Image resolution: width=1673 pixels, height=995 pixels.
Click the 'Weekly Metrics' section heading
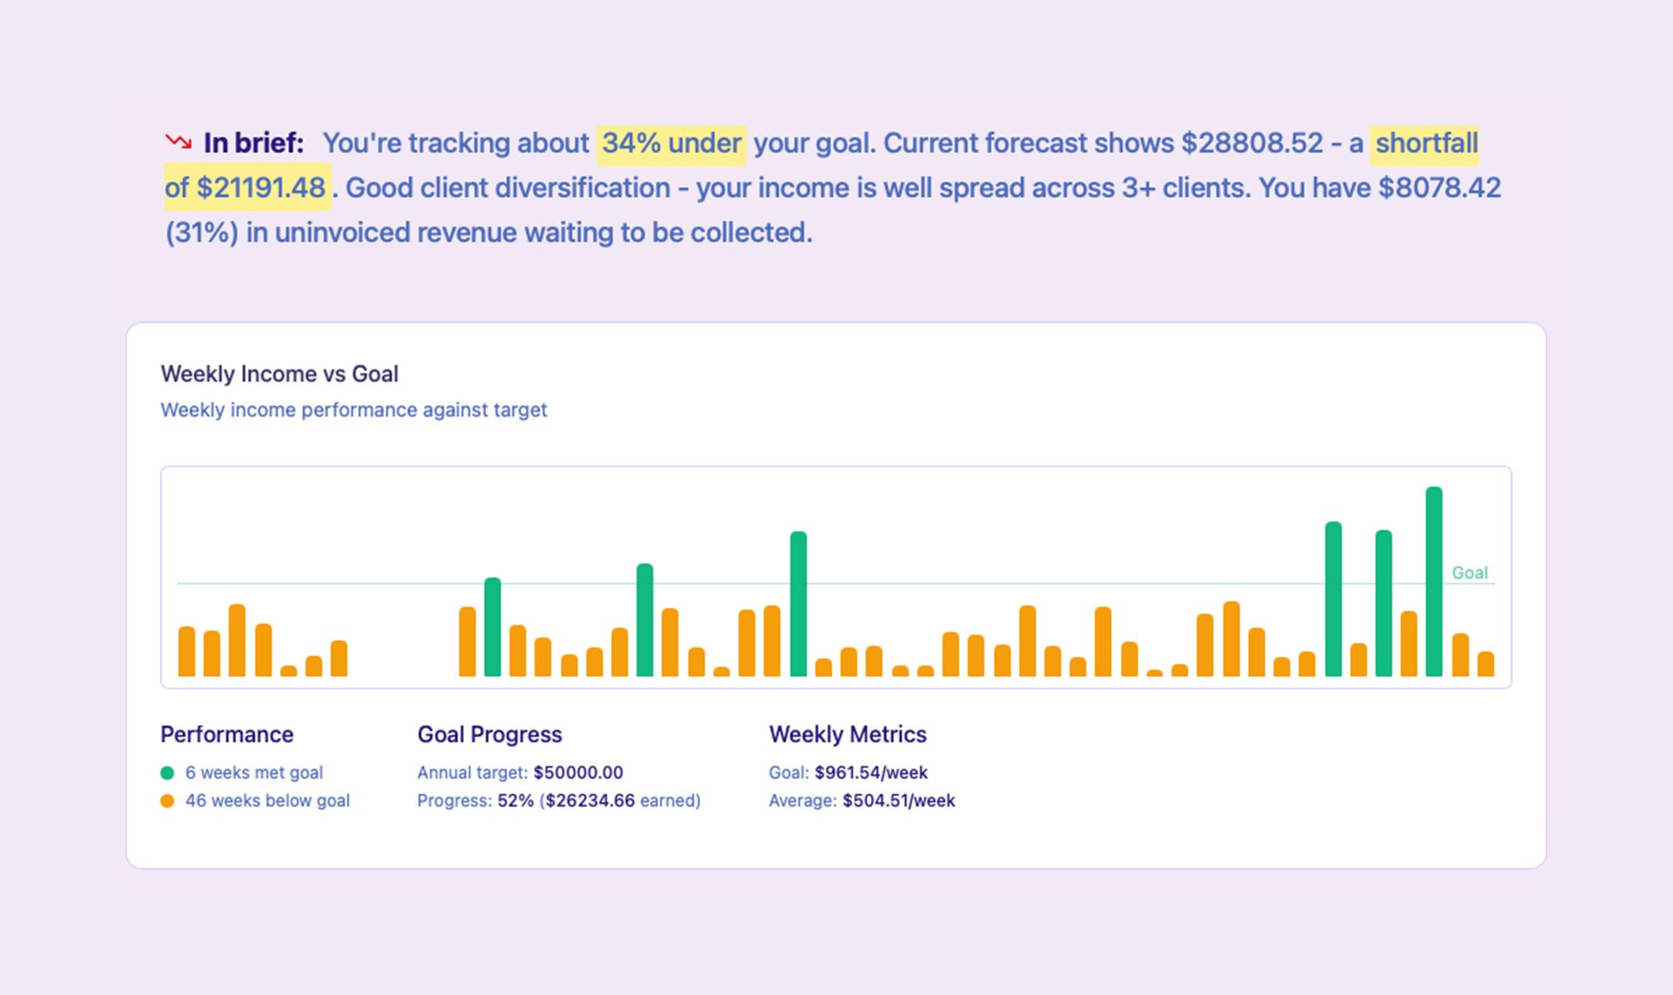(847, 735)
